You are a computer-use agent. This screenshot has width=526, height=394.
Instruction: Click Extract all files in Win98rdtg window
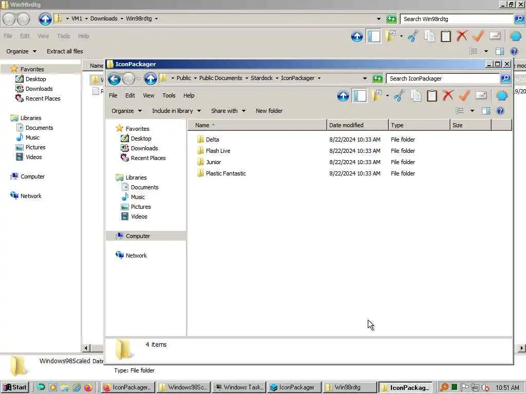(65, 51)
